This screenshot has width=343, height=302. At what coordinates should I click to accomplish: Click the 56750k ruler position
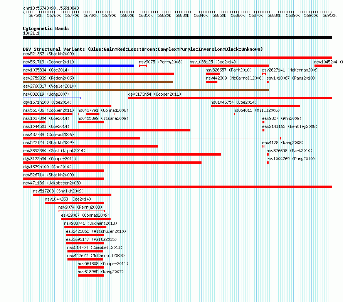[x=35, y=15]
